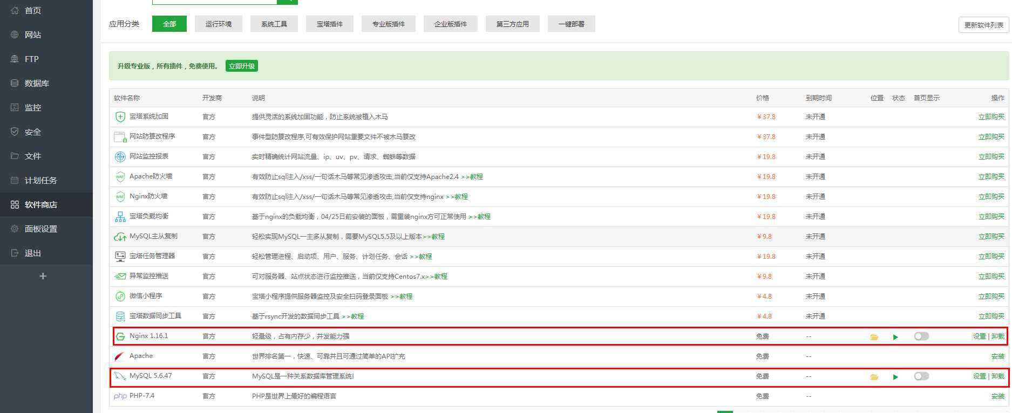The width and height of the screenshot is (1012, 413).
Task: Open 网站 in the sidebar
Action: click(46, 35)
